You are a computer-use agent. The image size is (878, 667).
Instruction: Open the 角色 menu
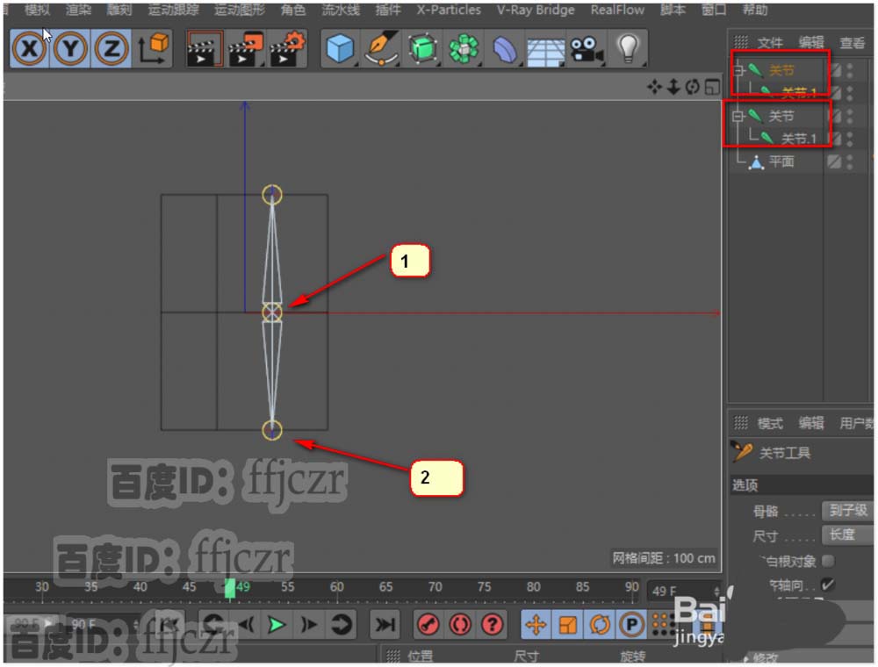(x=293, y=10)
